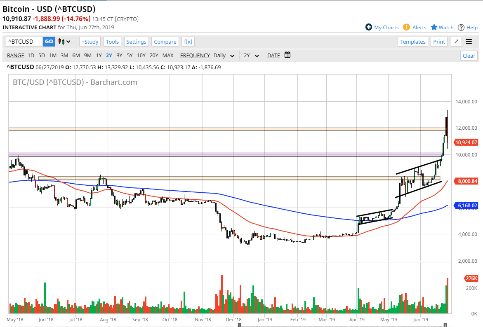Select the 5Y range
Image resolution: width=483 pixels, height=327 pixels.
point(130,55)
